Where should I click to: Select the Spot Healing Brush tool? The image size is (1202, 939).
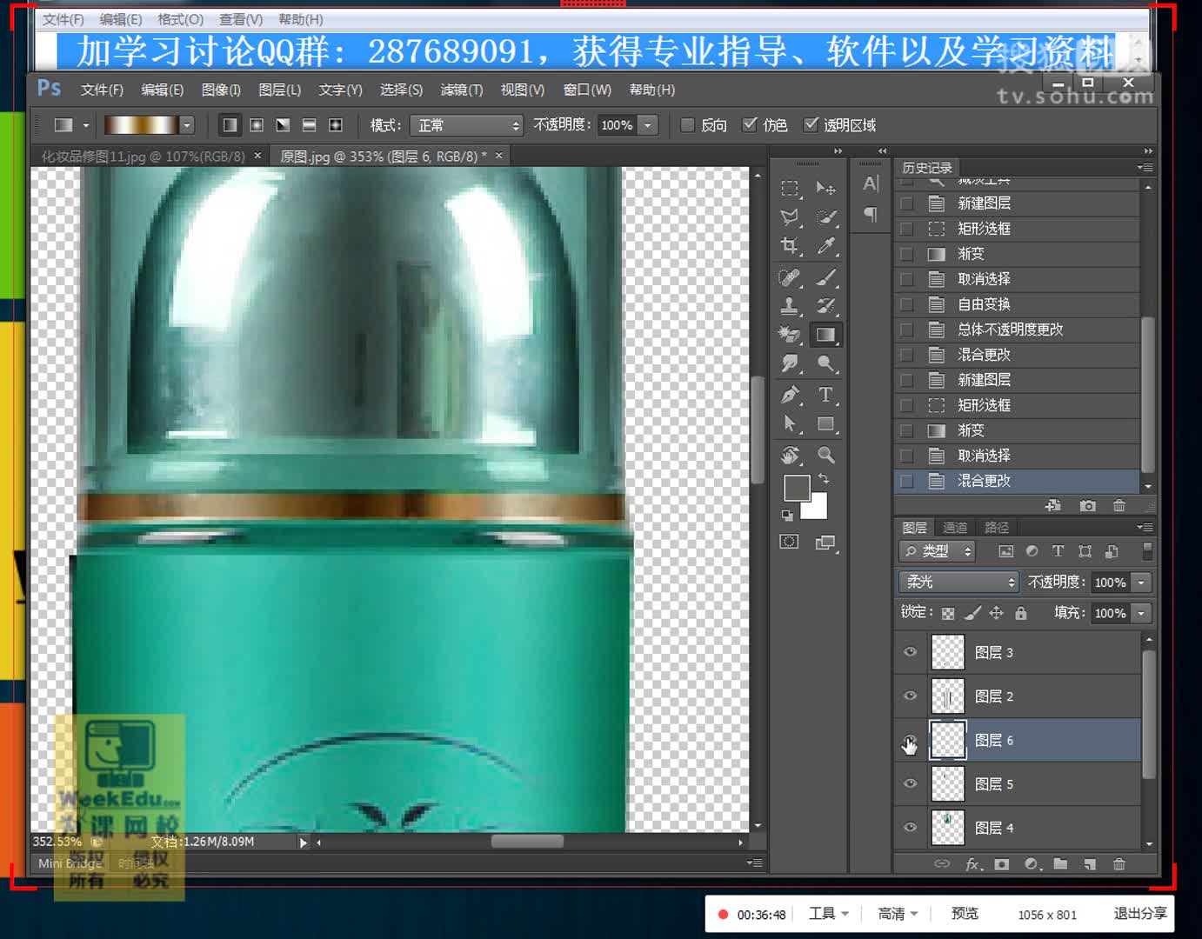790,278
